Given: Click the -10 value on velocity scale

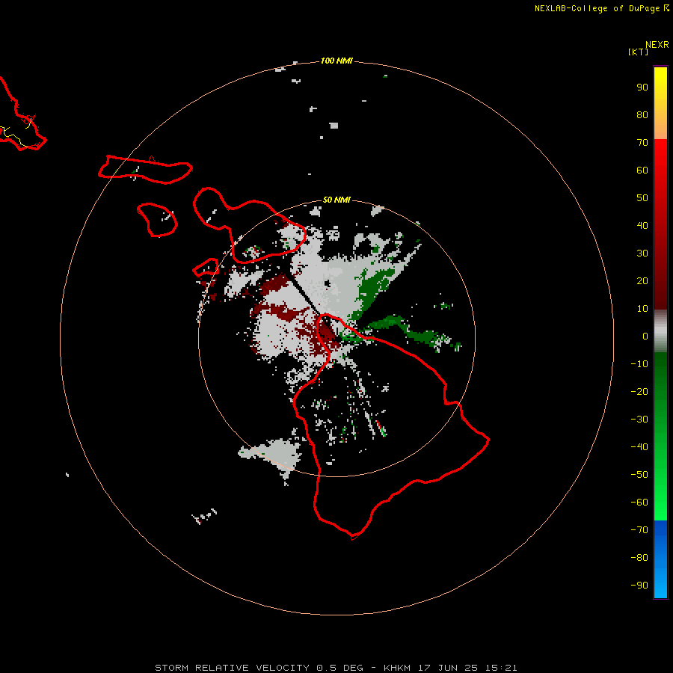Looking at the screenshot, I should pos(639,364).
